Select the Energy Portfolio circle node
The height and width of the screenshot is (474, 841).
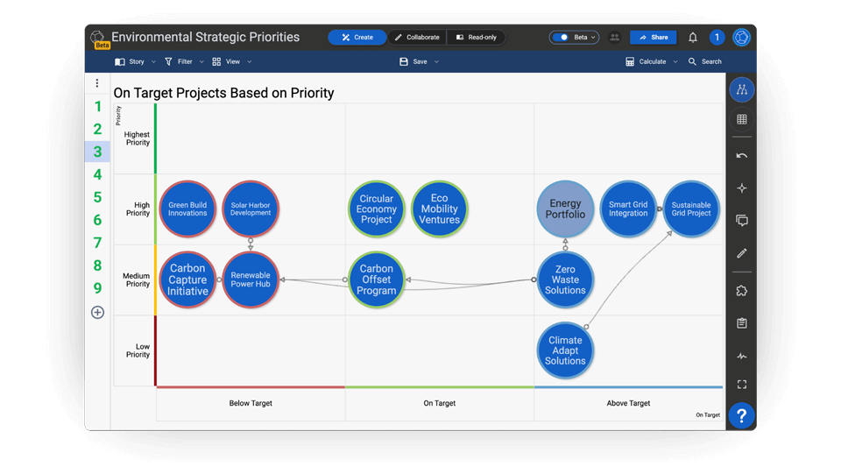click(565, 209)
